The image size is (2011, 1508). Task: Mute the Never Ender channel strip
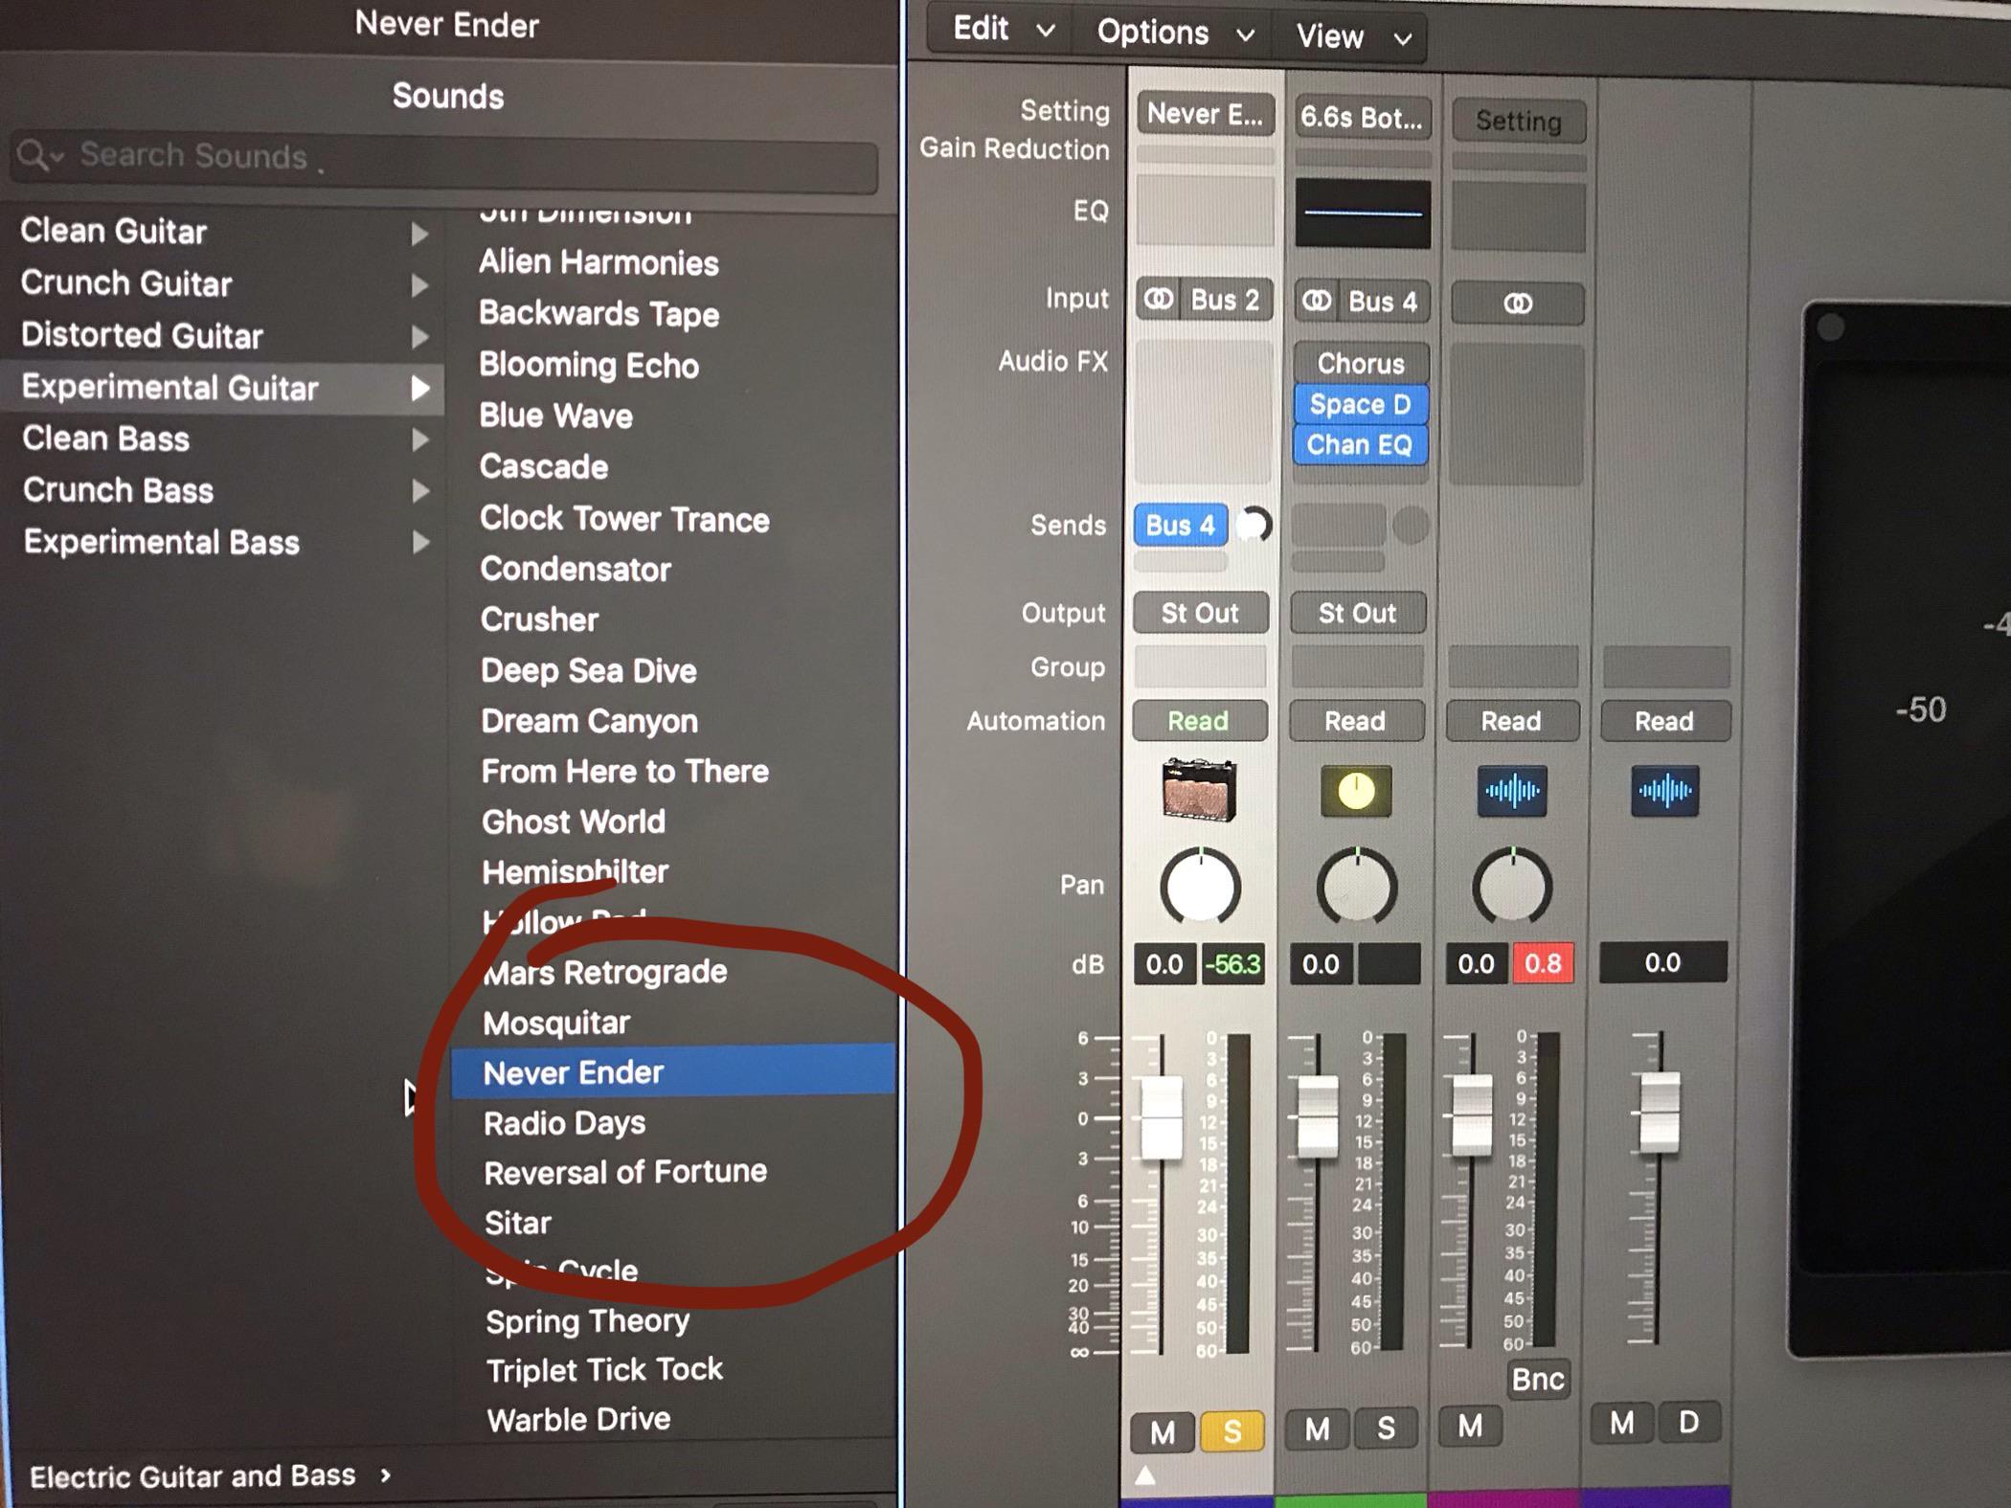[x=1162, y=1432]
